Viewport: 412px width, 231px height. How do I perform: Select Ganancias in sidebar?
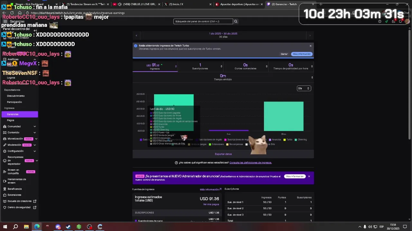[x=20, y=114]
